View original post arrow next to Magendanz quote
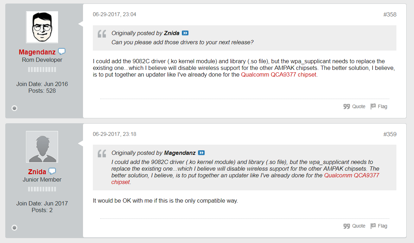Viewport: 414px width, 243px height. [202, 153]
